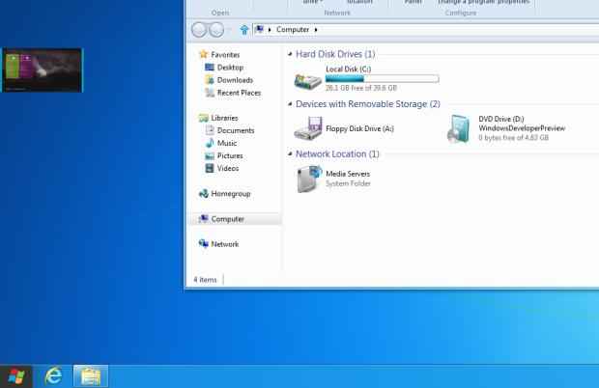Click the Network icon in sidebar
The image size is (599, 388).
tap(204, 244)
